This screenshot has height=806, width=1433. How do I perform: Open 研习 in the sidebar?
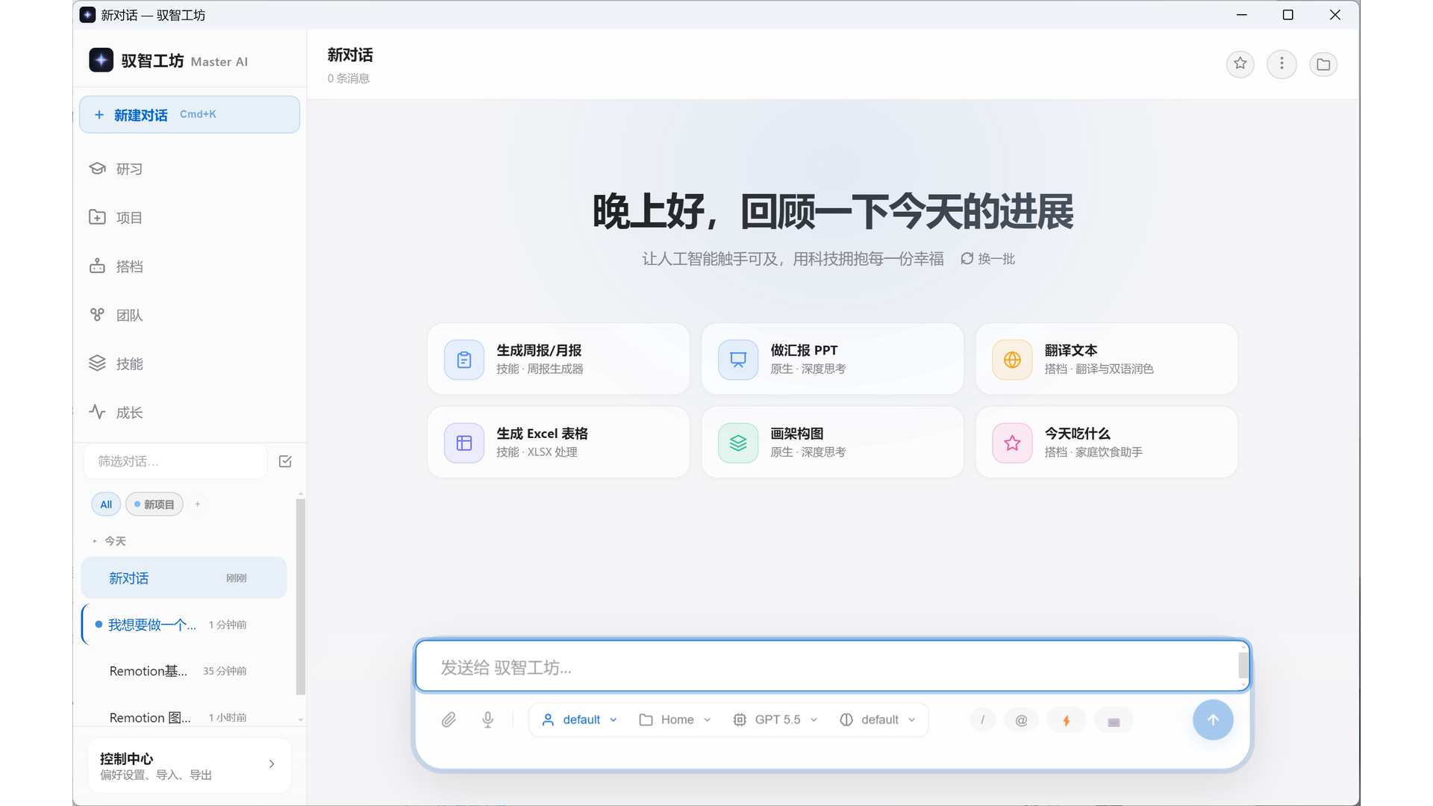[x=190, y=169]
